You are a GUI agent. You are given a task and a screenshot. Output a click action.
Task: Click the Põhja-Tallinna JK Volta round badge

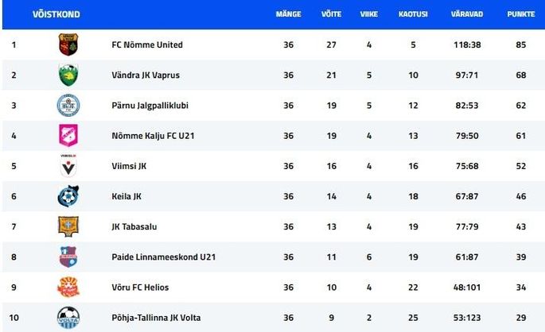[68, 318]
